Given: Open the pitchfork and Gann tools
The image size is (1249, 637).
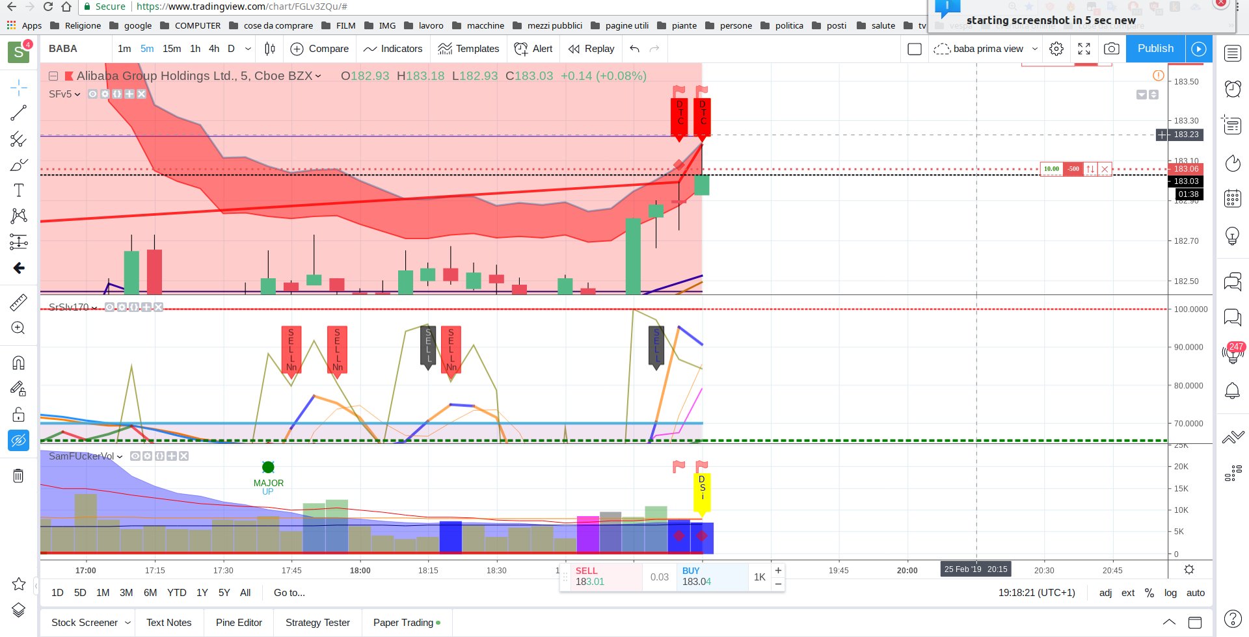Looking at the screenshot, I should click(x=19, y=139).
